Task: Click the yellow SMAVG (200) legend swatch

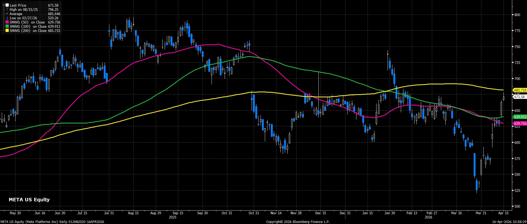Action: point(7,31)
